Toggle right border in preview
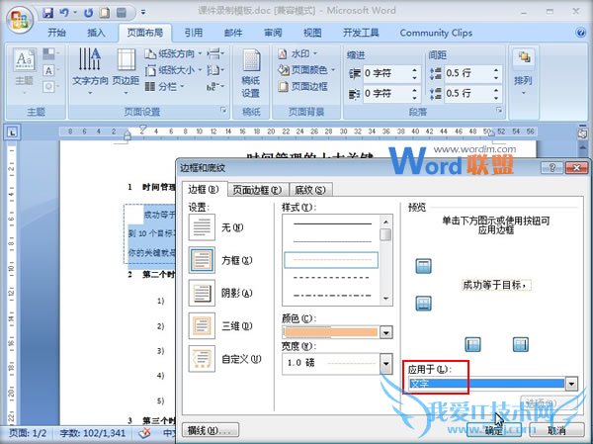Image resolution: width=593 pixels, height=444 pixels. coord(521,344)
